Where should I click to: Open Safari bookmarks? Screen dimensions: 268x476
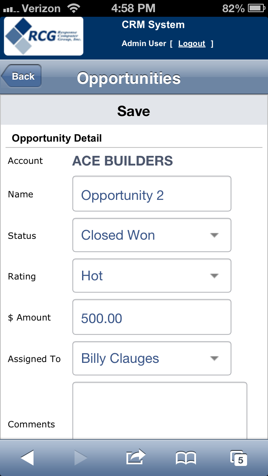pos(186,458)
